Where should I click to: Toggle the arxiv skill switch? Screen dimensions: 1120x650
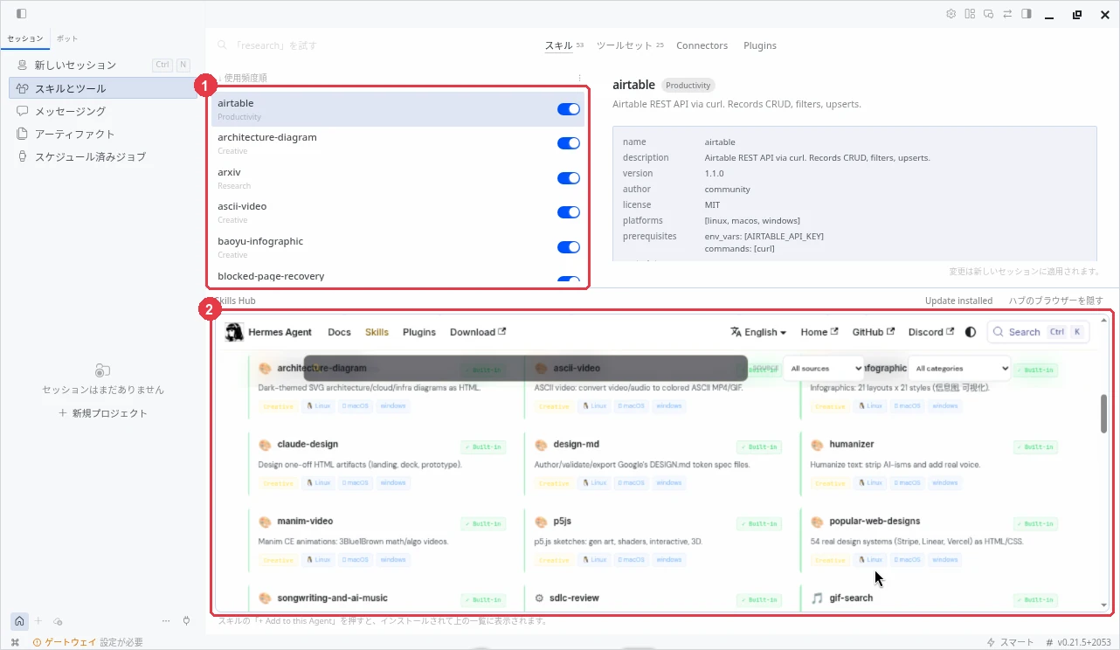click(569, 178)
